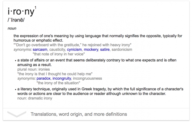Screen dimensions: 192x122
Task: Click the text noun: dramatic irony
Action: point(35,98)
